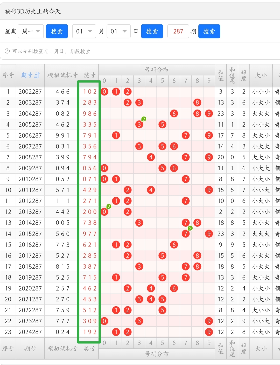
Task: Click the red 8 ball in row 2014287
Action: coord(197,223)
